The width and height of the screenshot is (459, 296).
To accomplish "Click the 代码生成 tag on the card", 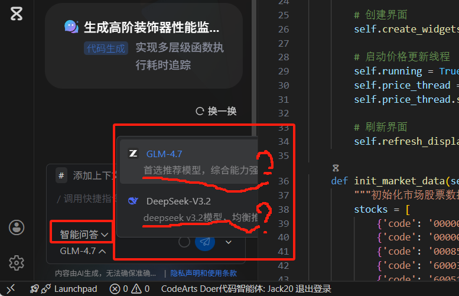I will [x=106, y=48].
